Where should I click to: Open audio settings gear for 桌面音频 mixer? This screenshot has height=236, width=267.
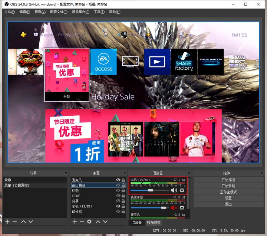pos(182,208)
